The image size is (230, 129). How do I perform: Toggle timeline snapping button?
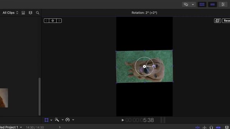tap(218, 128)
